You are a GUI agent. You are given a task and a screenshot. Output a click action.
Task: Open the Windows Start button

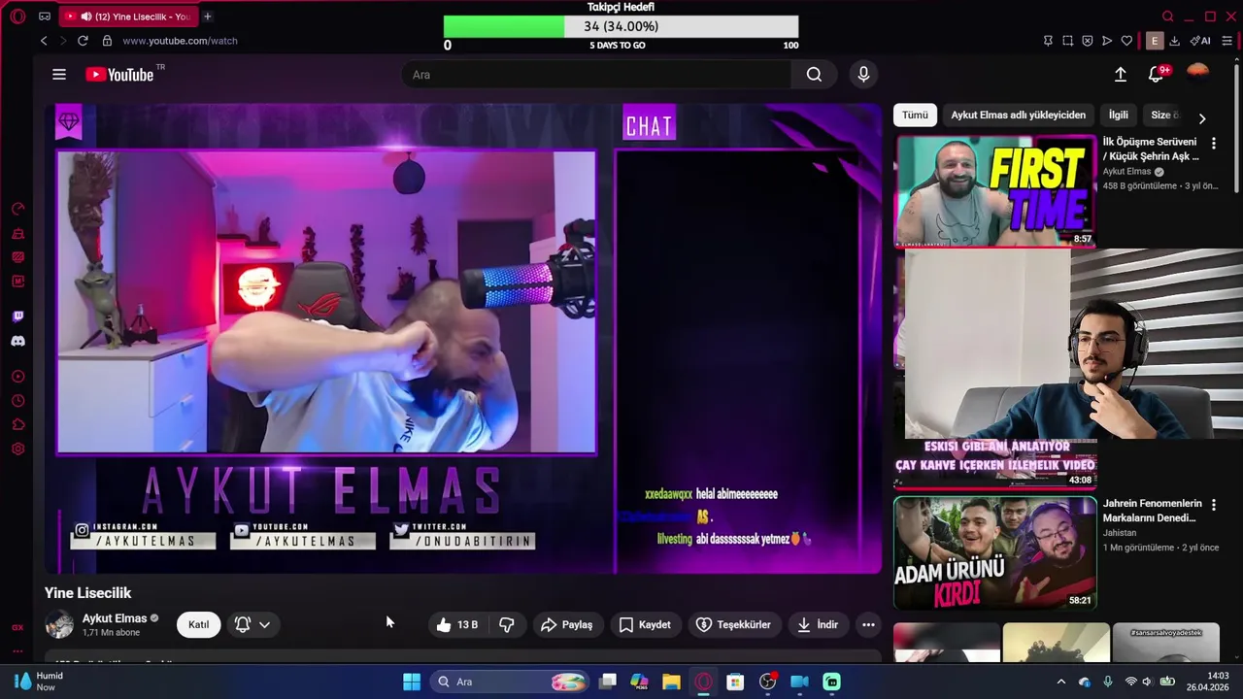pos(412,682)
